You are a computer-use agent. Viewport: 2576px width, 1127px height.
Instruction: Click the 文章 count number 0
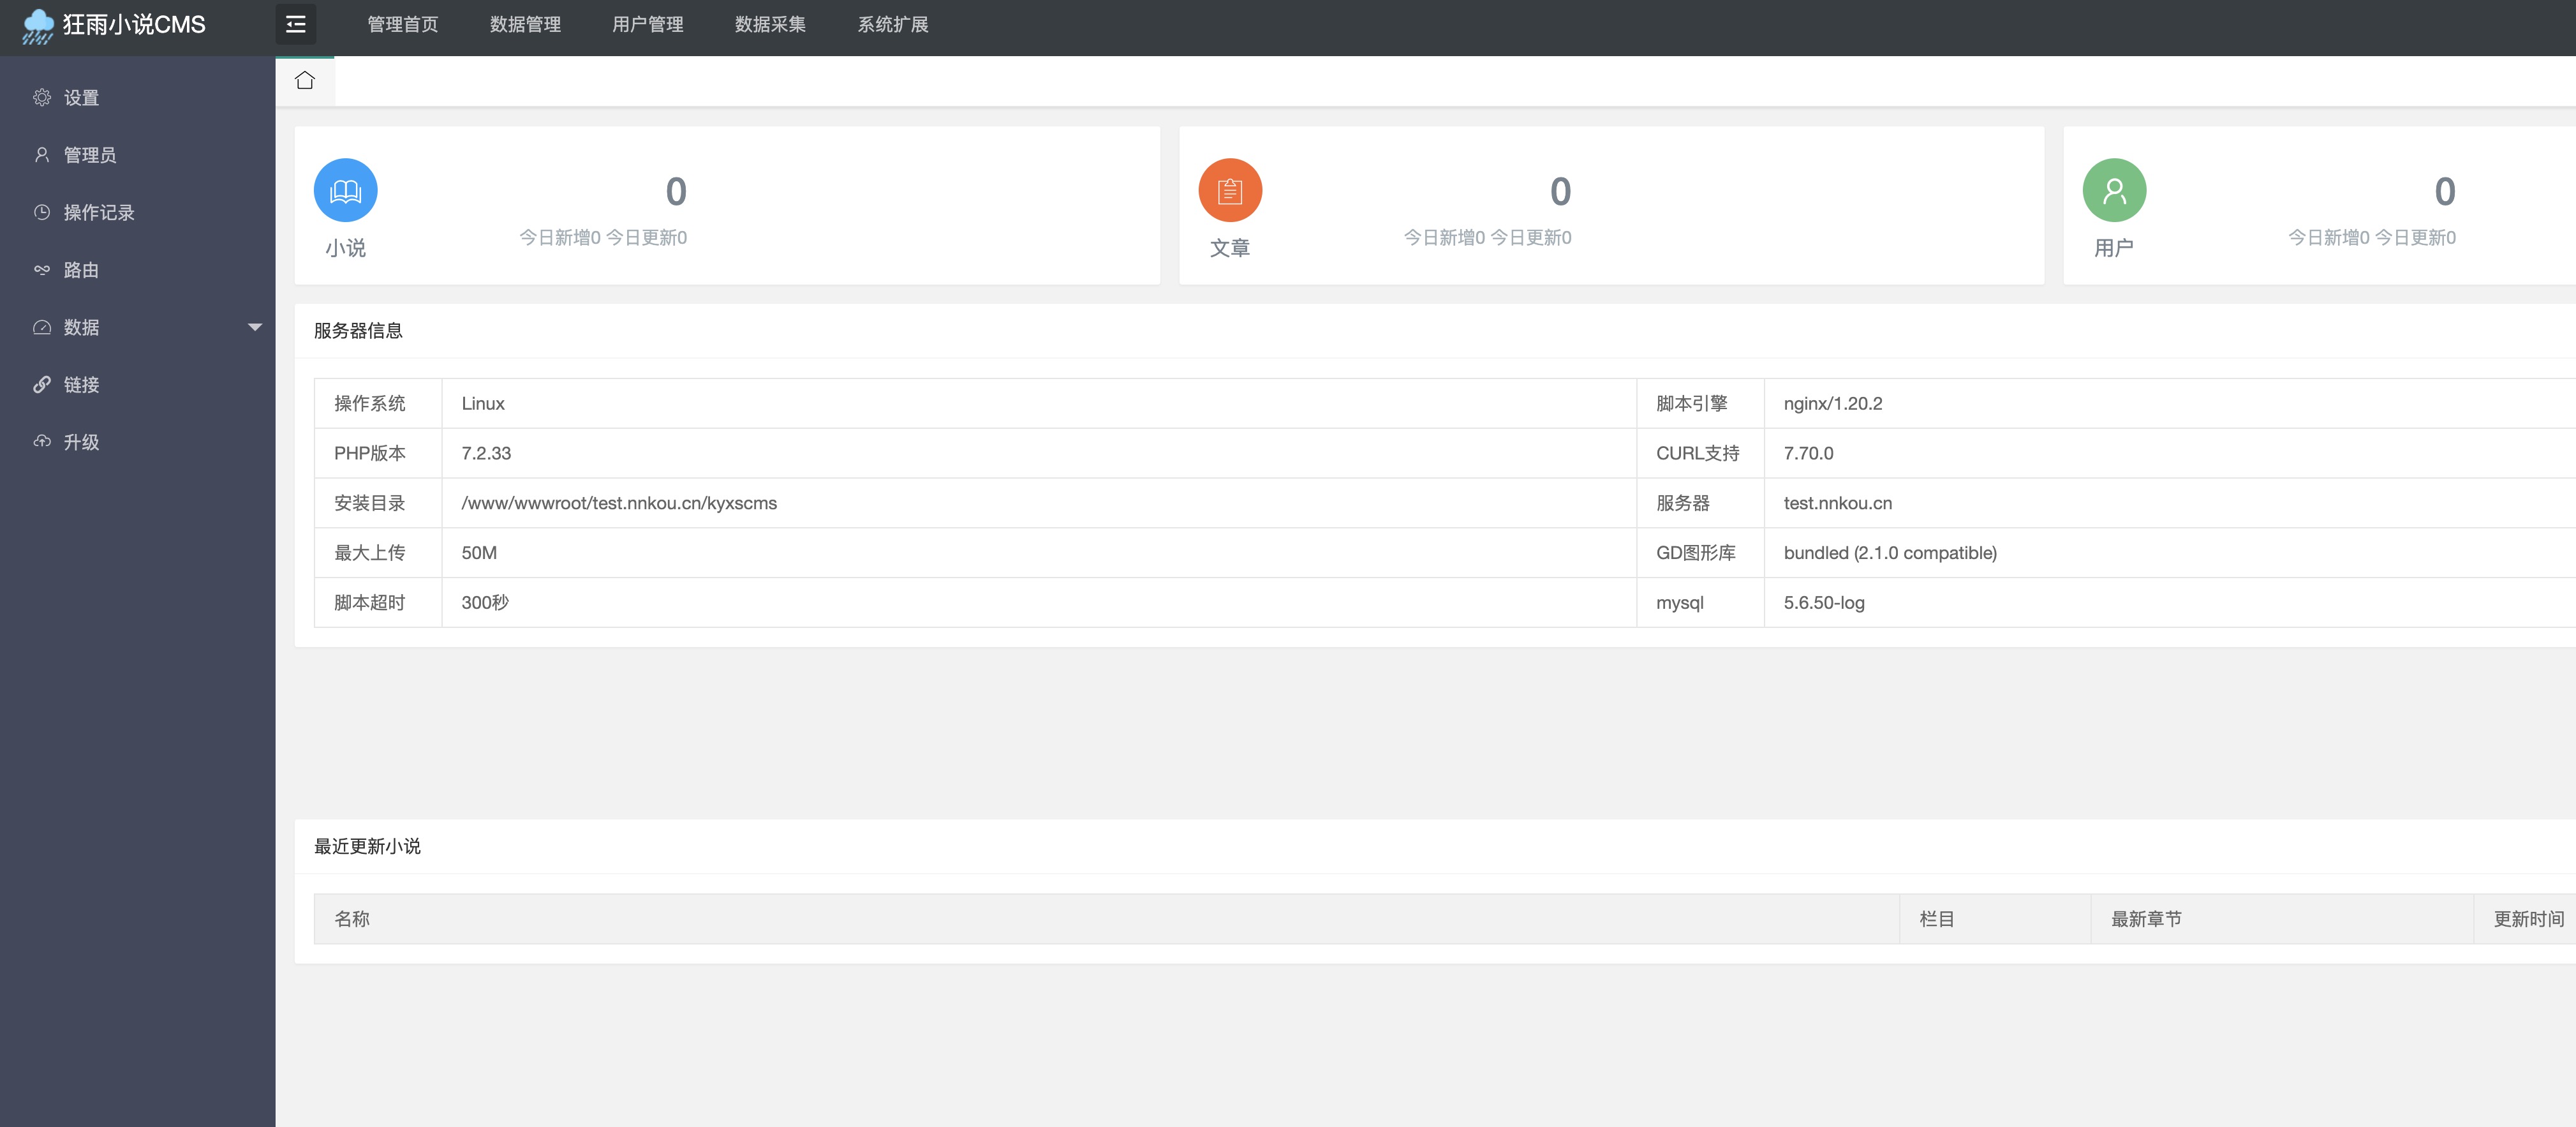pyautogui.click(x=1560, y=191)
